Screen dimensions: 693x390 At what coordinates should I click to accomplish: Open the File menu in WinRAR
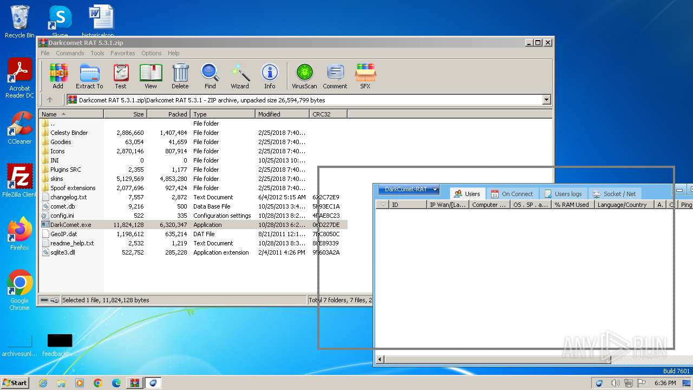pyautogui.click(x=45, y=53)
